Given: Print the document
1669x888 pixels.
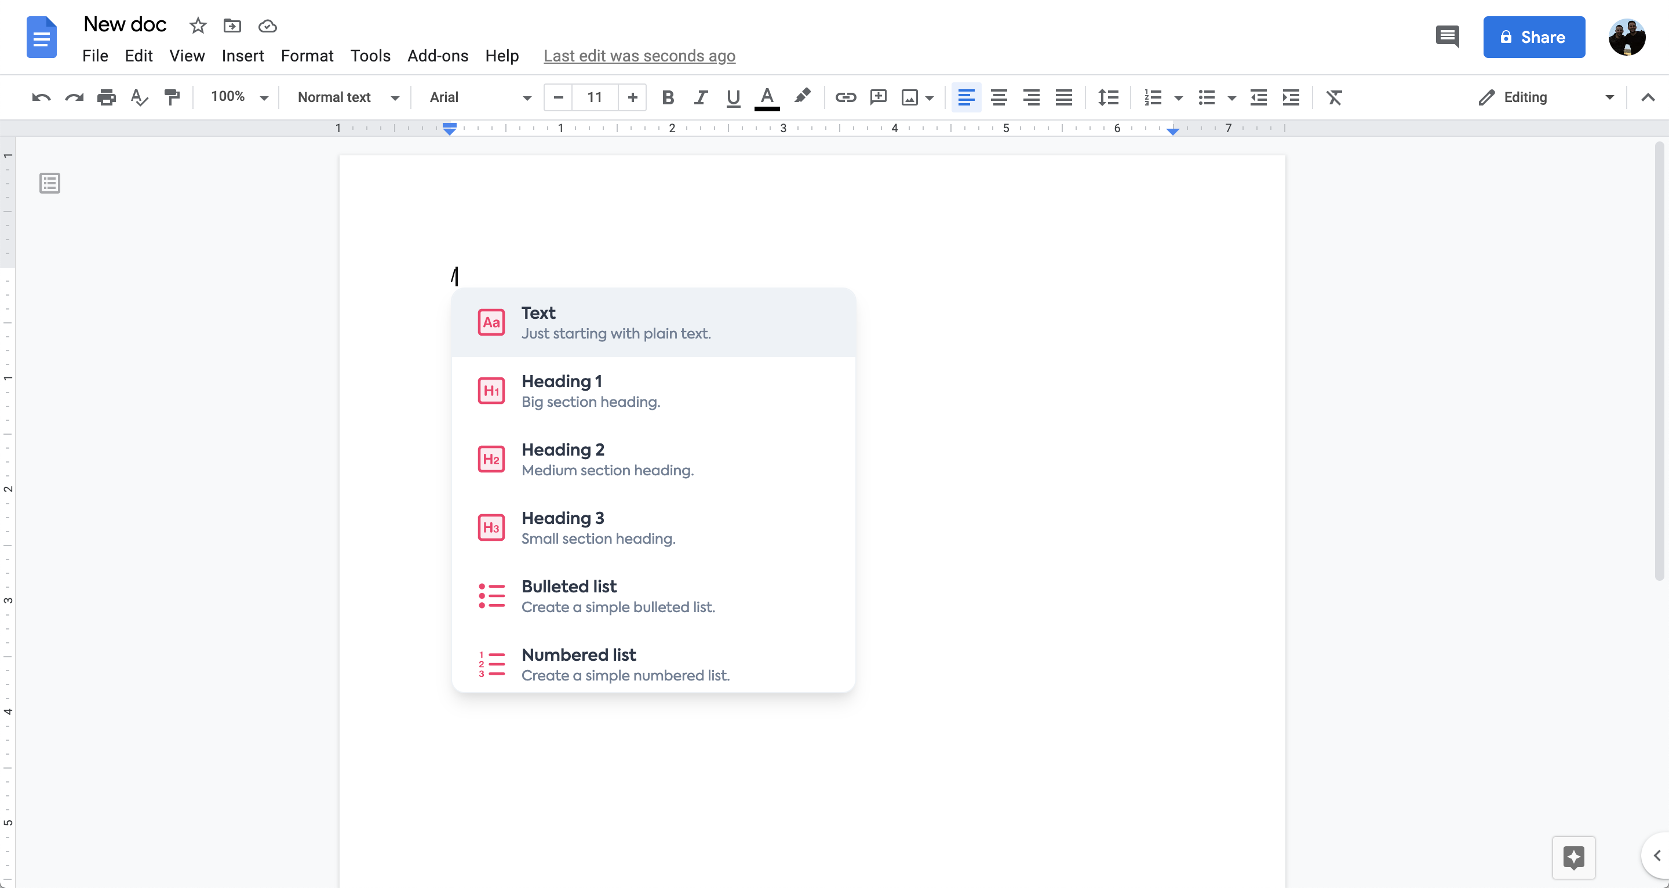Looking at the screenshot, I should pyautogui.click(x=105, y=97).
